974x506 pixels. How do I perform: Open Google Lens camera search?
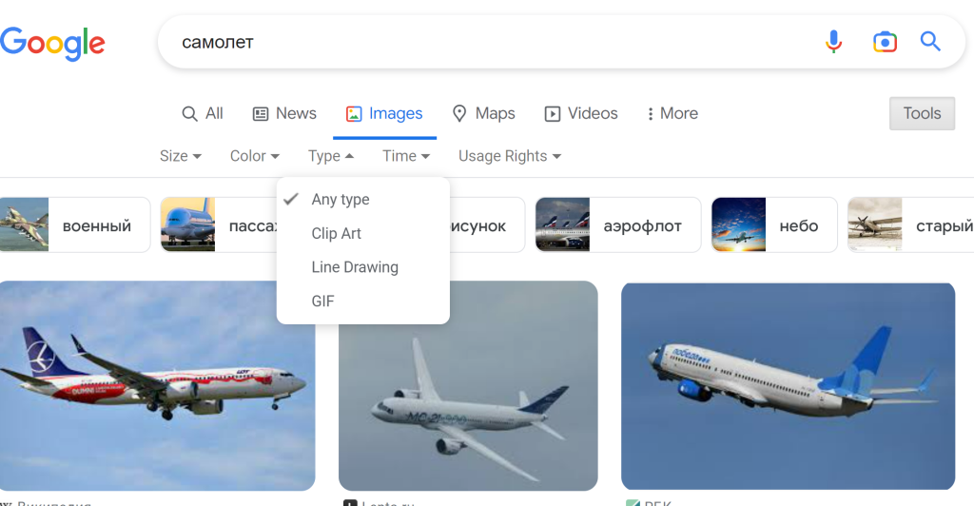(x=885, y=42)
